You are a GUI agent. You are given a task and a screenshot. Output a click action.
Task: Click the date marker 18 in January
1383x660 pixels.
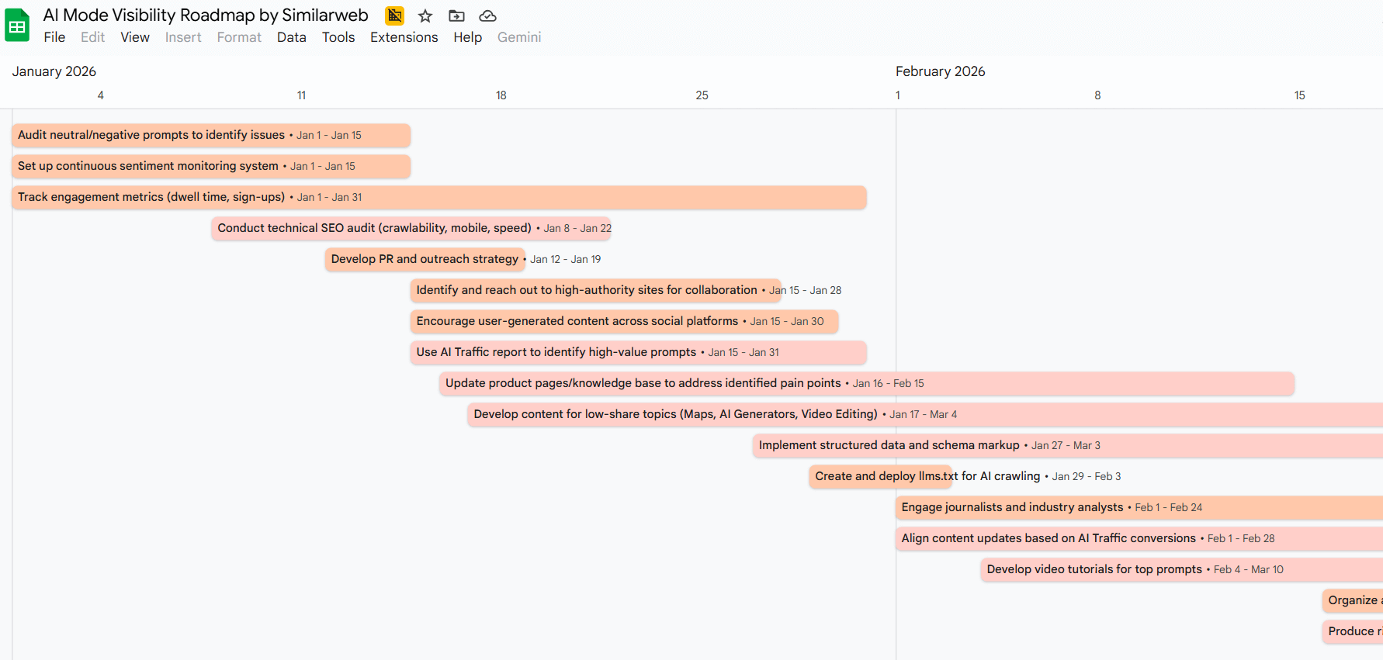pos(501,95)
